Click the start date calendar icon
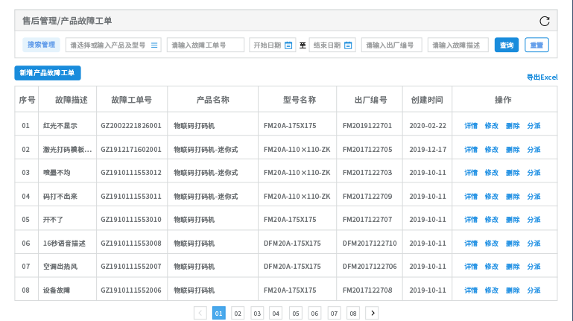The image size is (573, 321). [288, 45]
